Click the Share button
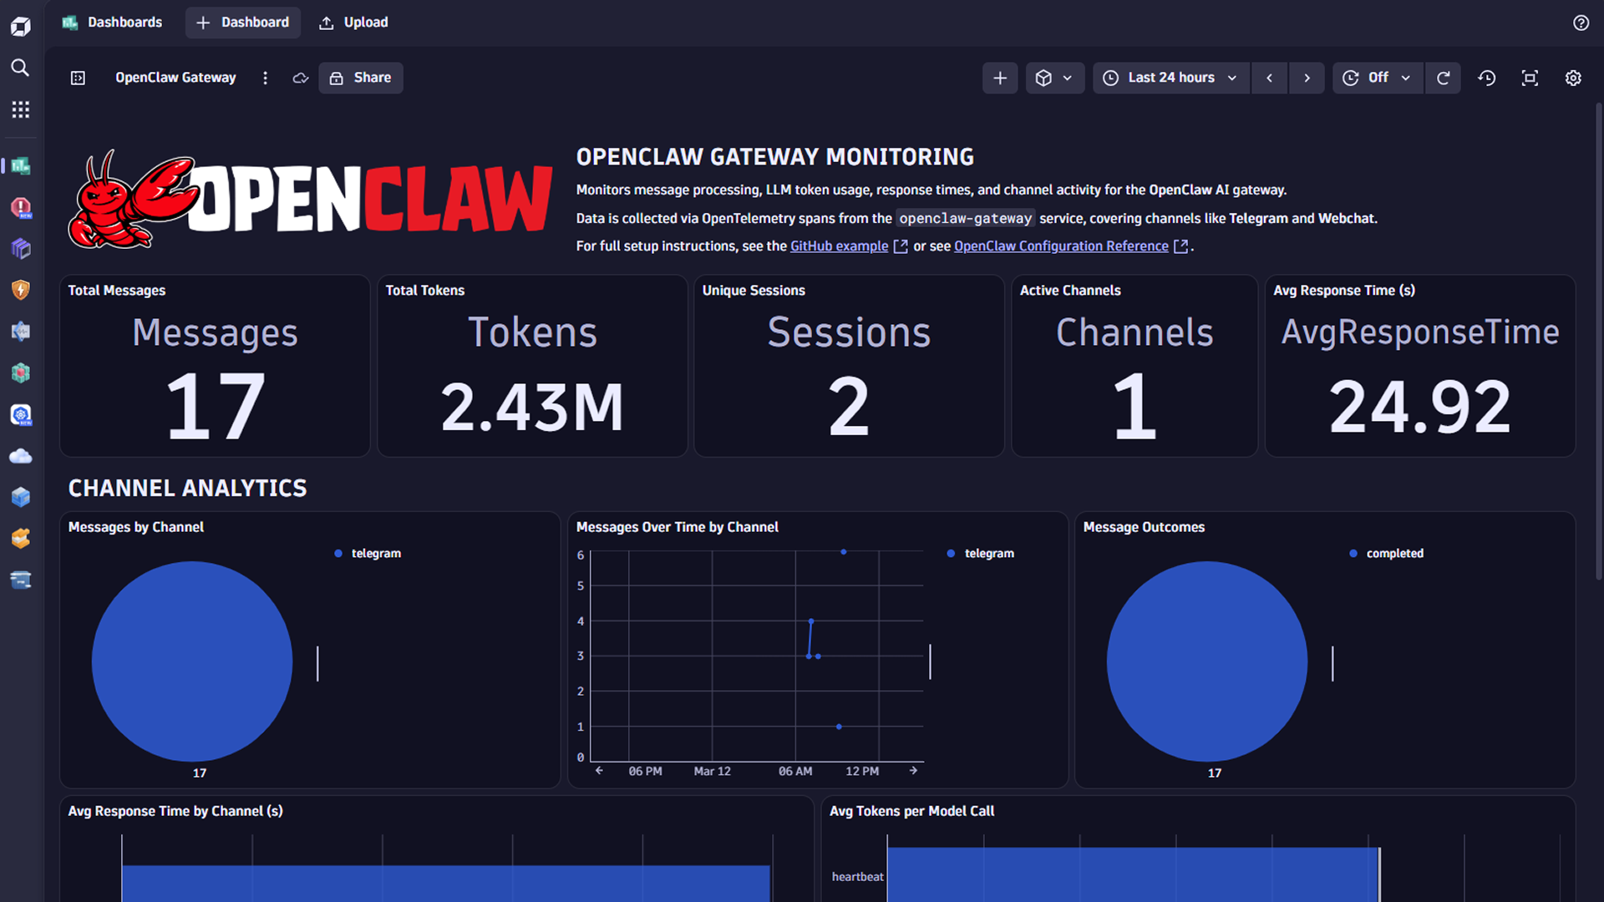This screenshot has height=902, width=1604. [x=361, y=78]
